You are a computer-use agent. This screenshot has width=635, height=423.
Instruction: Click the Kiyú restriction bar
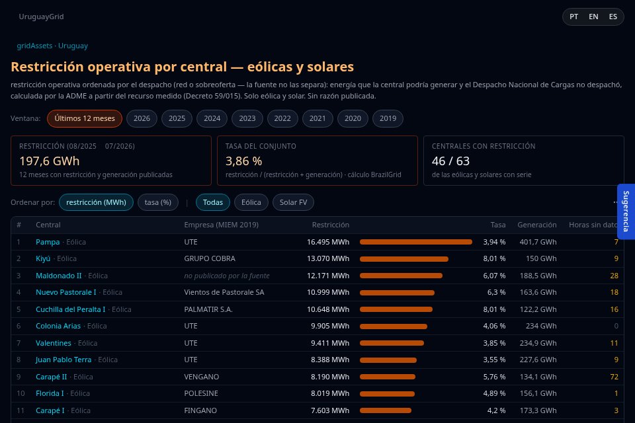403,258
